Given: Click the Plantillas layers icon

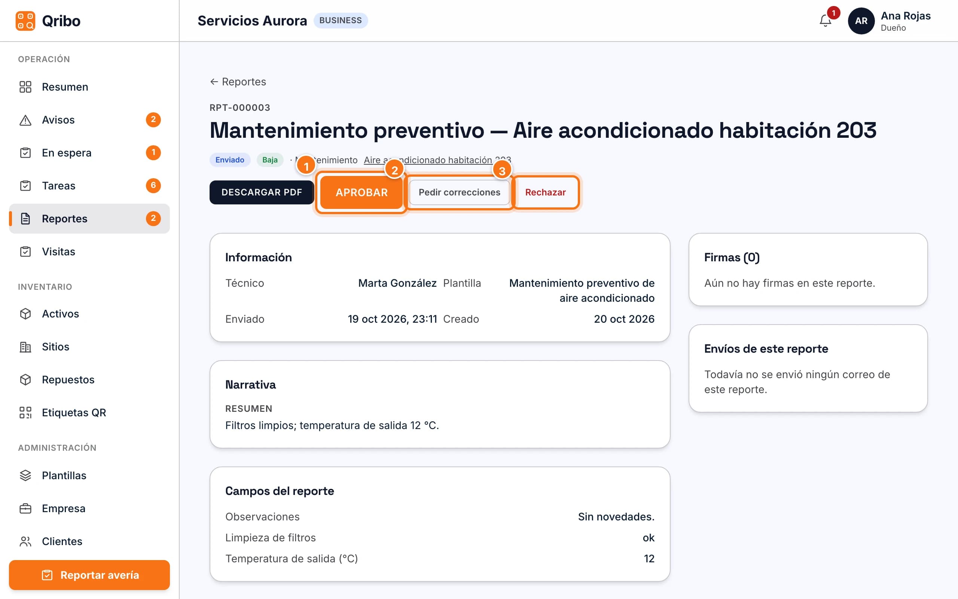Looking at the screenshot, I should [25, 475].
